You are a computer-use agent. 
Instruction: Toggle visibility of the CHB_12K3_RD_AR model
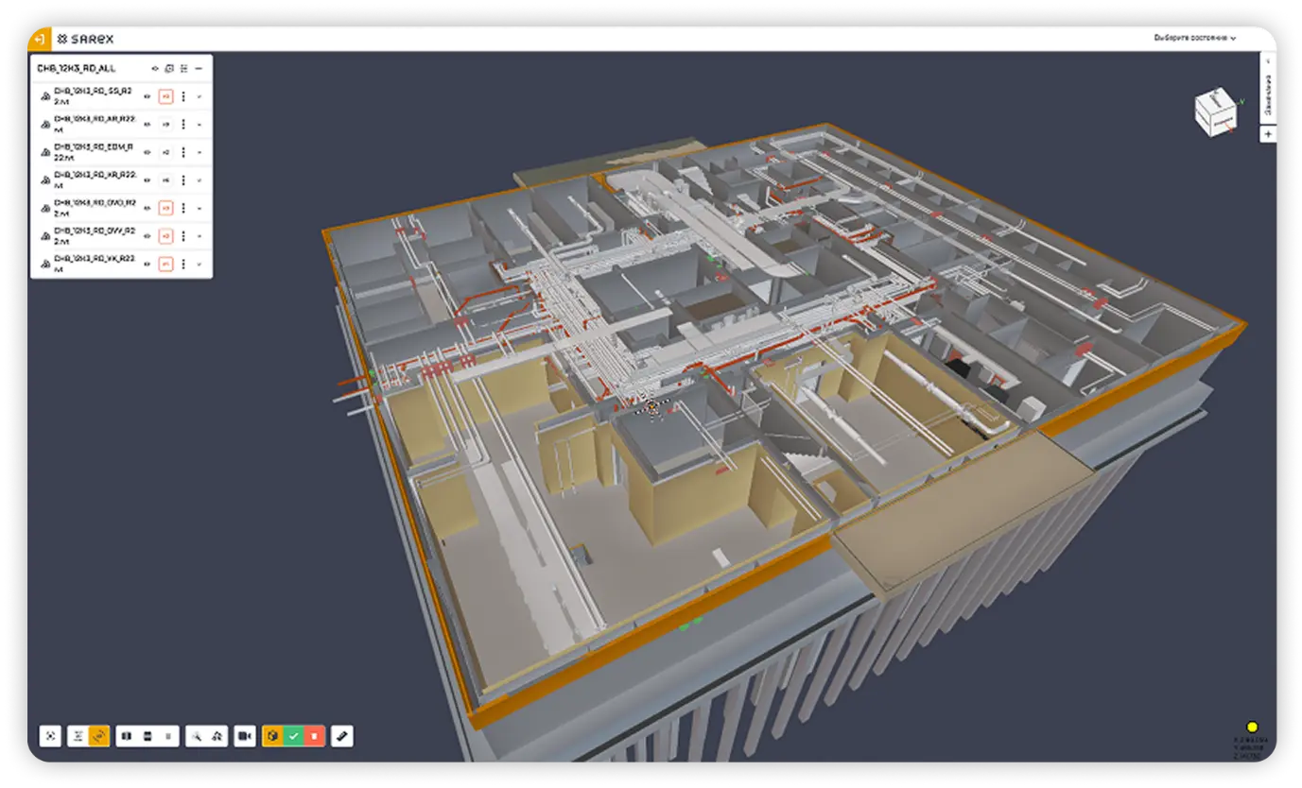[x=147, y=124]
